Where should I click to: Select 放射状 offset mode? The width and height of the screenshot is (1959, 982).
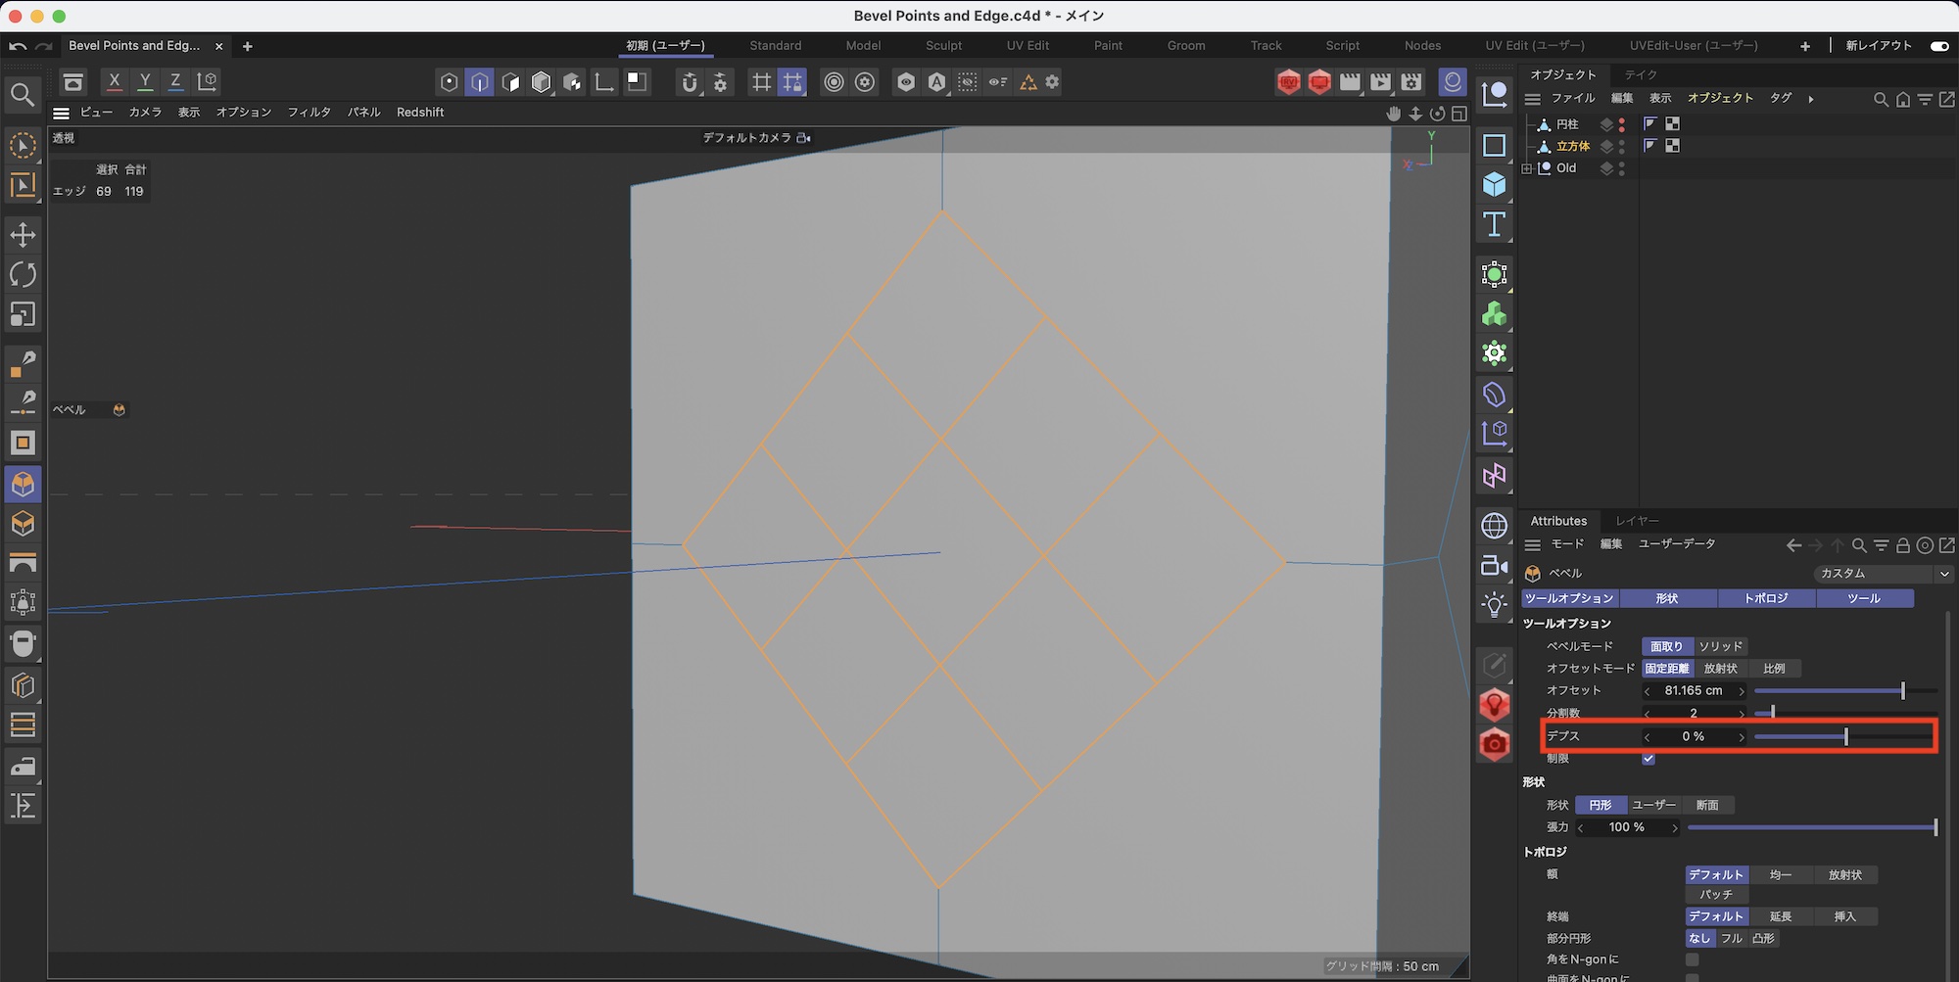1720,669
